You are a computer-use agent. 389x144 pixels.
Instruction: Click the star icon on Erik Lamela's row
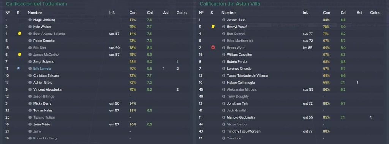(19, 69)
